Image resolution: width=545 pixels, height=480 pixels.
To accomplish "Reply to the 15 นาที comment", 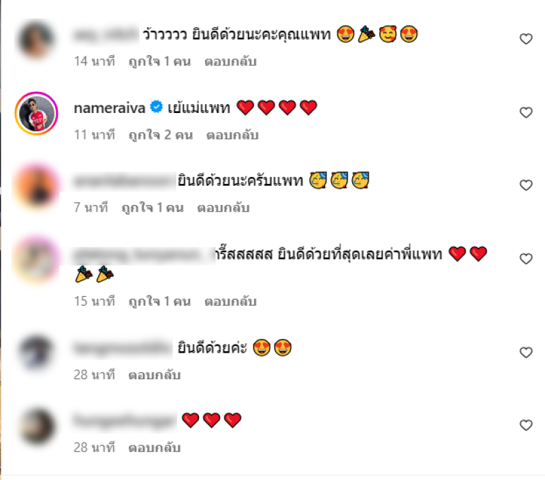I will click(230, 302).
